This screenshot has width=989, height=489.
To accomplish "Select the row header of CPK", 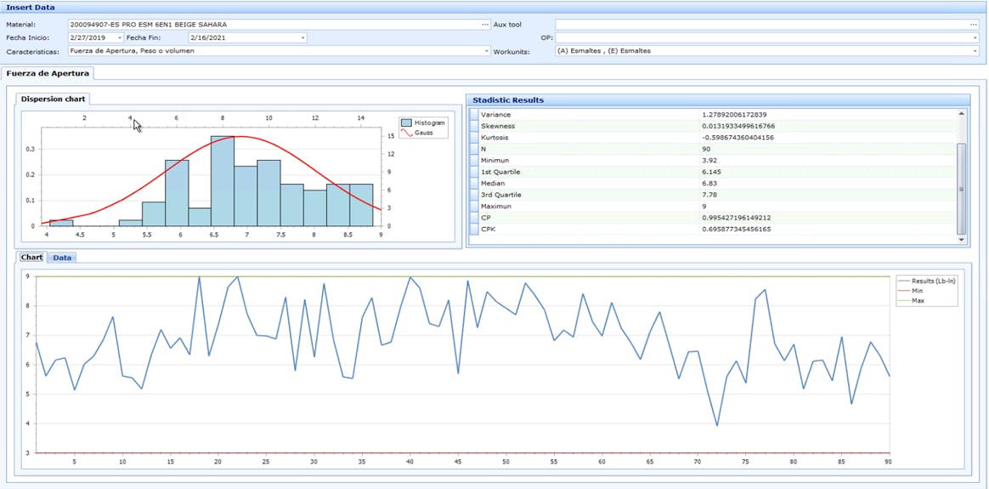I will click(474, 229).
